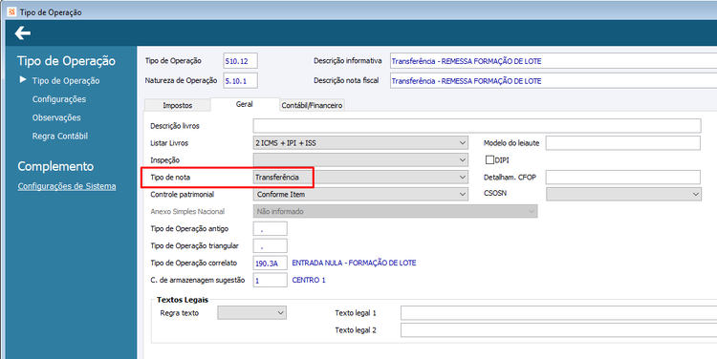717x359 pixels.
Task: Click the Complemento heading in sidebar
Action: pos(55,166)
